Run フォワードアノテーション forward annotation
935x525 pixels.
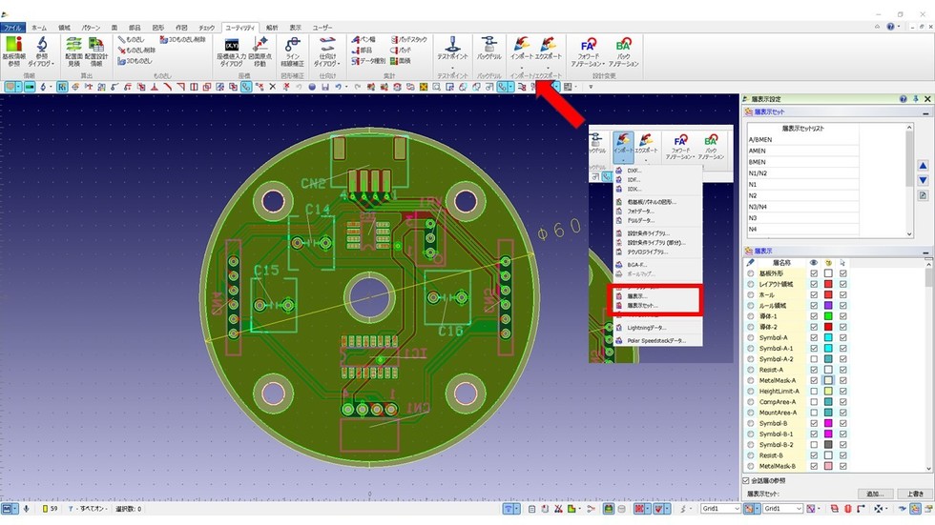tap(589, 50)
